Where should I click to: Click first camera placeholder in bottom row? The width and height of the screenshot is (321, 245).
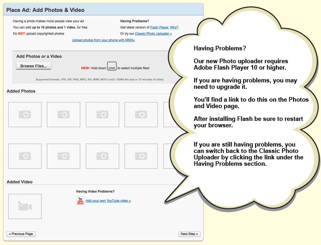click(x=25, y=156)
